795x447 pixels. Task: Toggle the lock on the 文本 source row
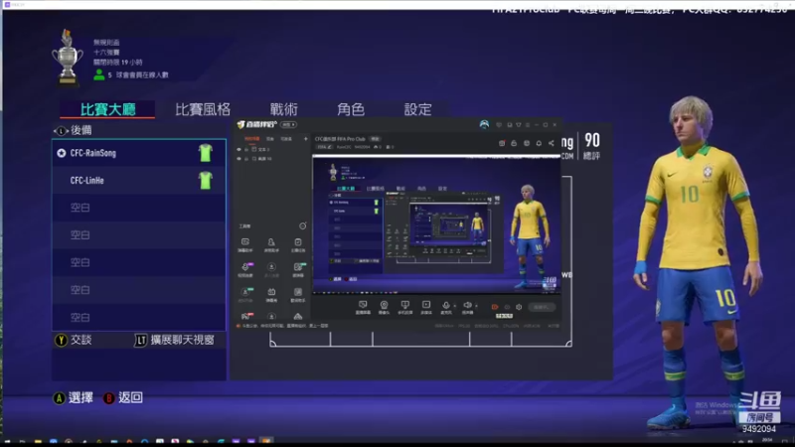pyautogui.click(x=246, y=150)
